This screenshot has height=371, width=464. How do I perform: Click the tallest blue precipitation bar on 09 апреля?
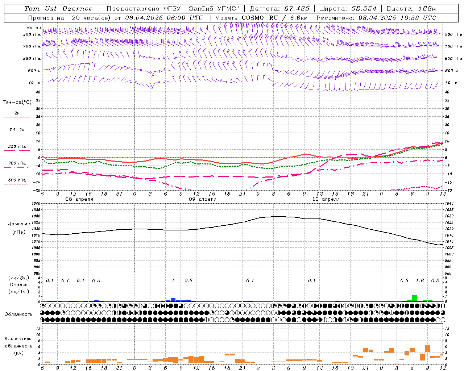point(173,300)
